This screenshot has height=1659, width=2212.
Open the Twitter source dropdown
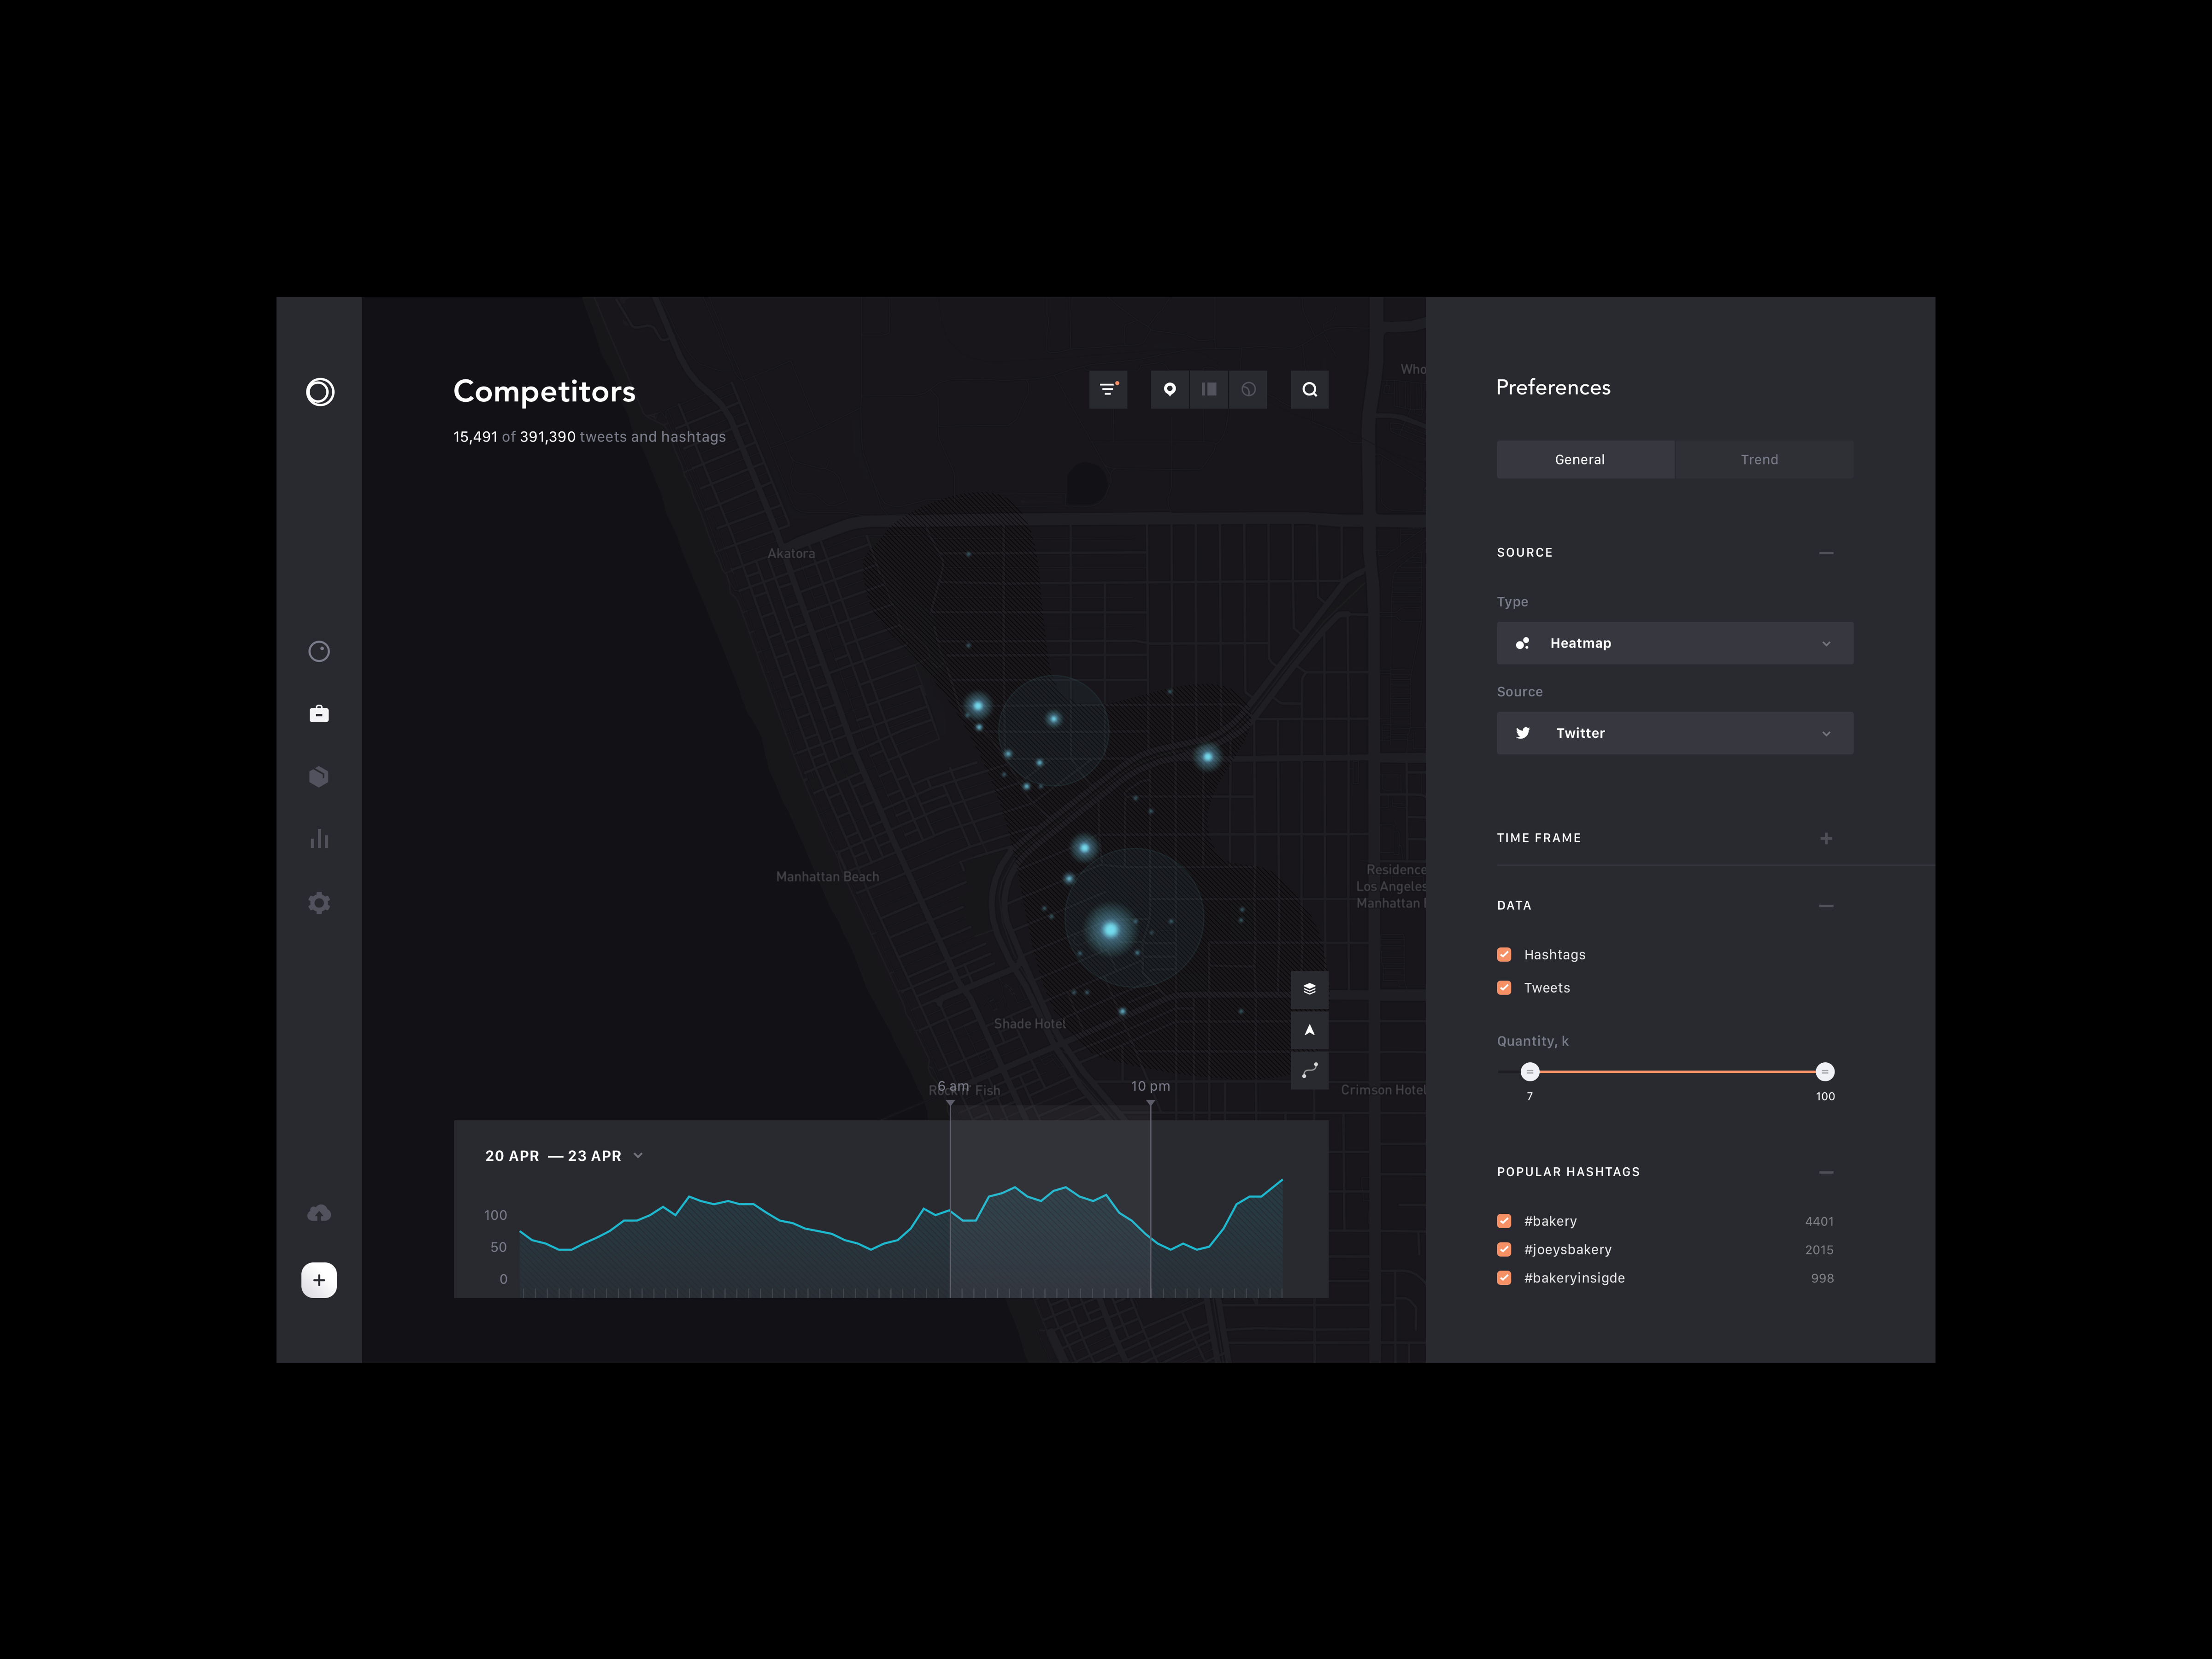[x=1675, y=733]
